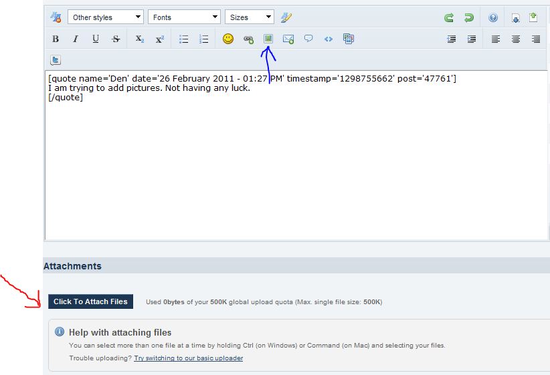The image size is (550, 375).
Task: Click the green redo arrow
Action: coord(469,17)
